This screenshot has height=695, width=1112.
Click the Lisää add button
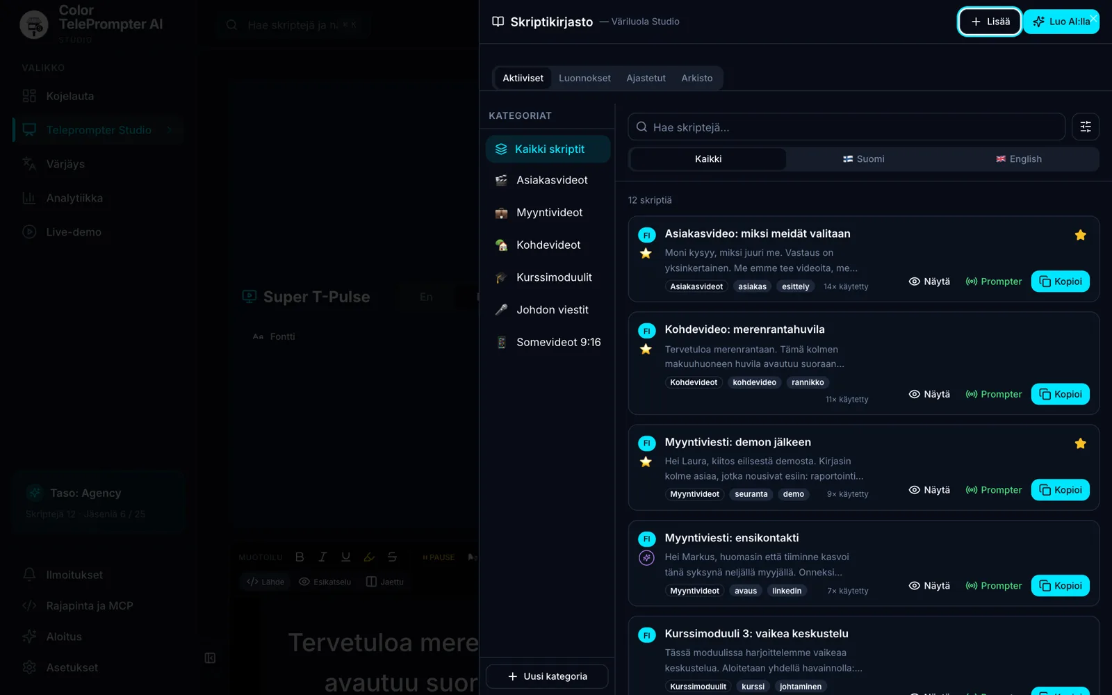click(990, 22)
